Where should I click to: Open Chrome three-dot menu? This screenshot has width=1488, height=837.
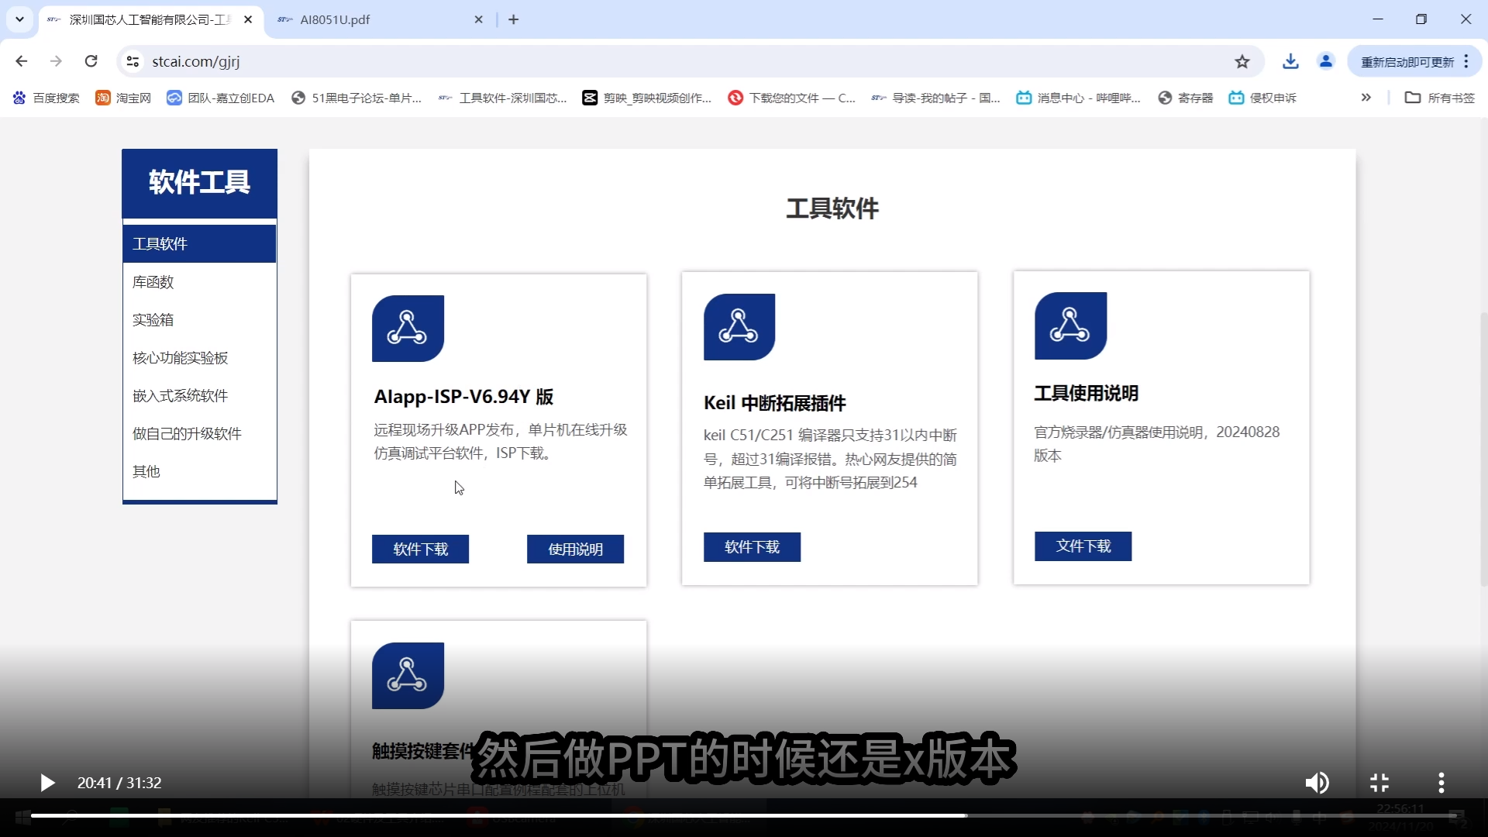[1466, 61]
